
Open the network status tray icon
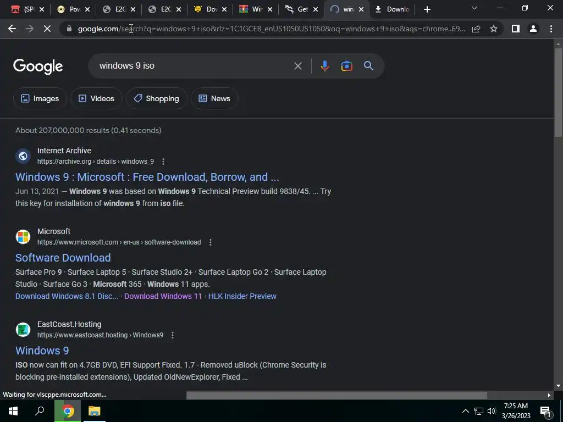pos(479,411)
